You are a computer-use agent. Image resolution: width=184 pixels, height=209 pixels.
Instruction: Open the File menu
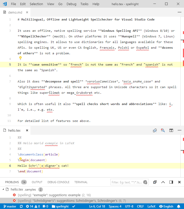pyautogui.click(x=14, y=4)
